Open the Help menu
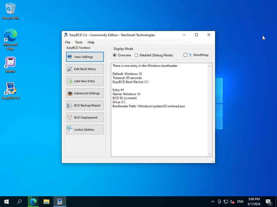The height and width of the screenshot is (207, 277). click(91, 42)
